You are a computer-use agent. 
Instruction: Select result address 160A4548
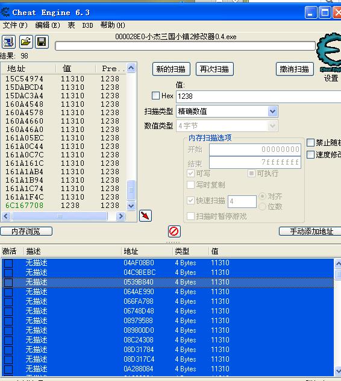coord(24,104)
